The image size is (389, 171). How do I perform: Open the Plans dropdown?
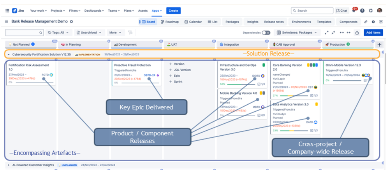[x=129, y=10]
